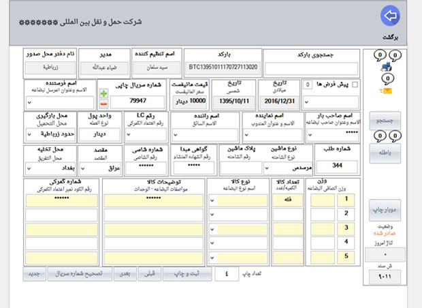Expand نوع کالا dropdown in row 3

point(212,230)
